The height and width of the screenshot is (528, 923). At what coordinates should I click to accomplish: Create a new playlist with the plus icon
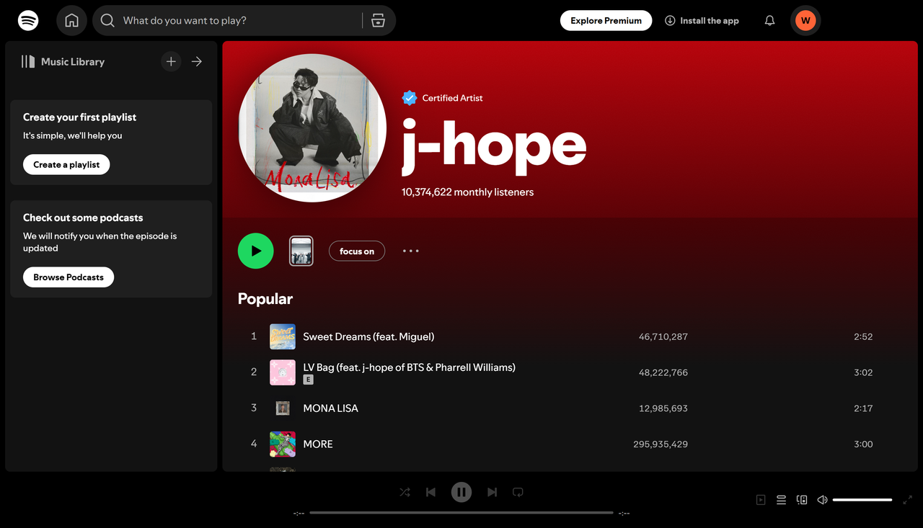click(171, 61)
